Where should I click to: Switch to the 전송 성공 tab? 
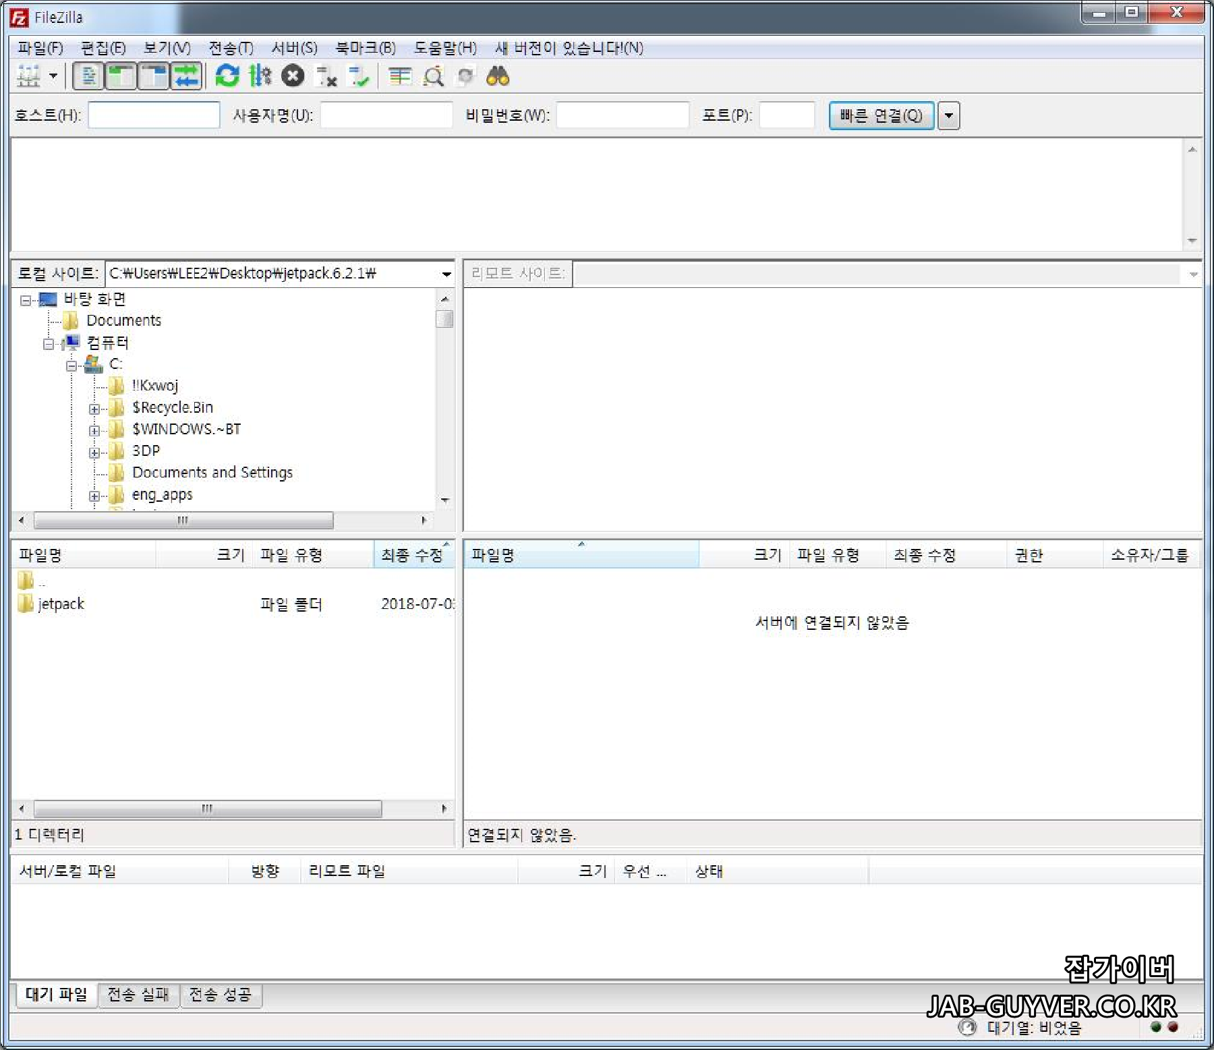pyautogui.click(x=221, y=995)
